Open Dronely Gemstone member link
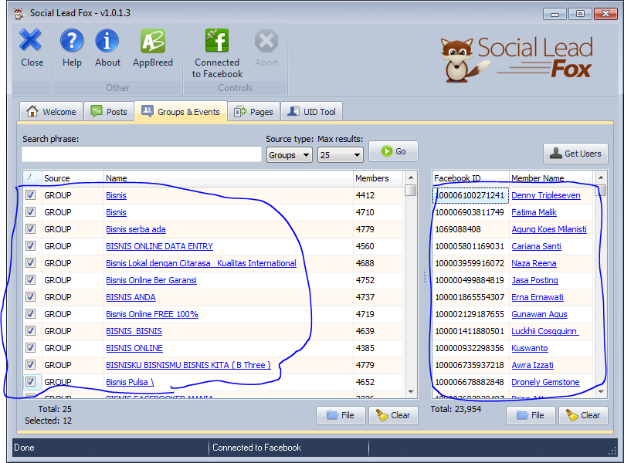This screenshot has width=624, height=463. coord(545,382)
